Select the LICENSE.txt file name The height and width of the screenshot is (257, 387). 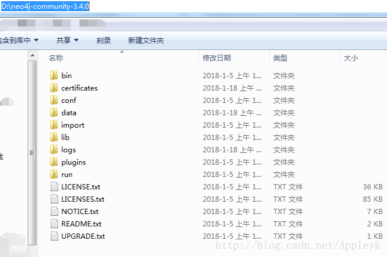pyautogui.click(x=81, y=187)
